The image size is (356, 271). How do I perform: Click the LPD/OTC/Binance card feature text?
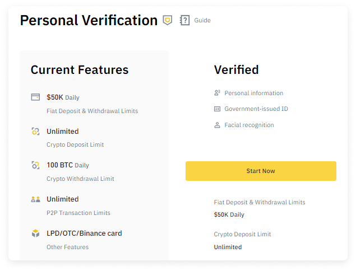[84, 233]
